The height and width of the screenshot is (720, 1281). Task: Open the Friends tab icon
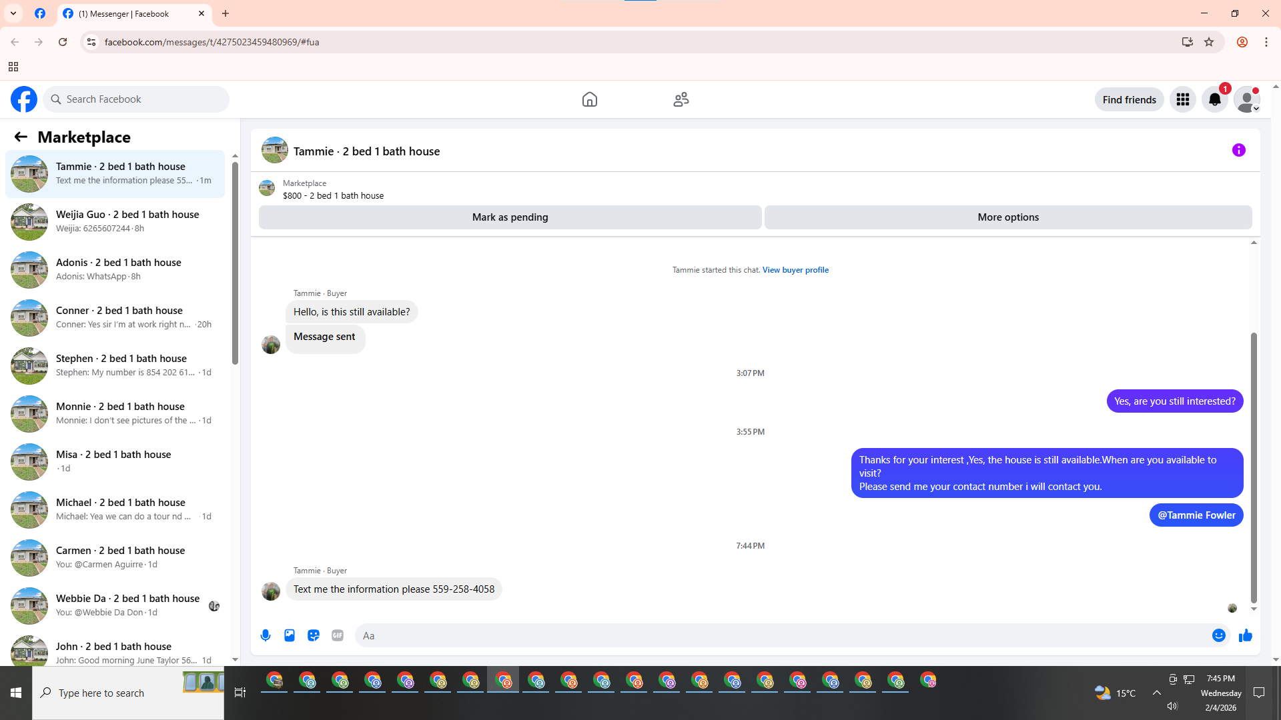click(x=681, y=99)
